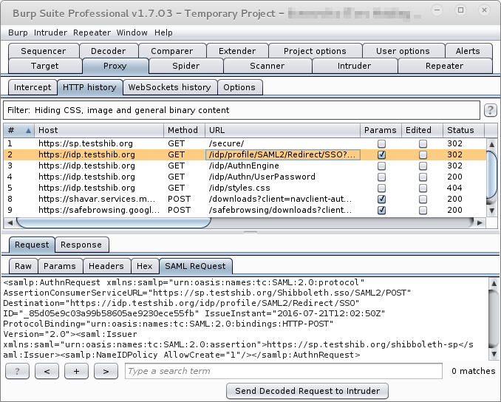Click SAML request vertical scrollbar thumb
This screenshot has width=501, height=402.
494,318
